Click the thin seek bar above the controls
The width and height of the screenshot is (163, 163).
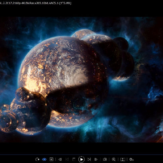pos(81,154)
